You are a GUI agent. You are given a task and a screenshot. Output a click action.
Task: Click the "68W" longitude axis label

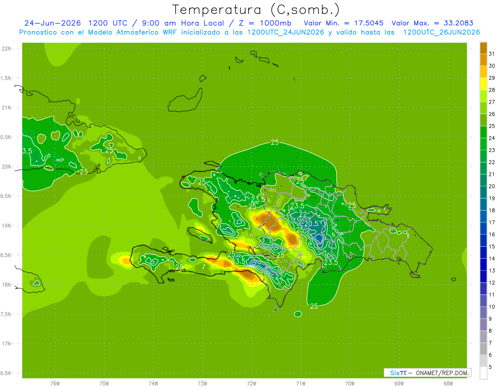pyautogui.click(x=448, y=383)
